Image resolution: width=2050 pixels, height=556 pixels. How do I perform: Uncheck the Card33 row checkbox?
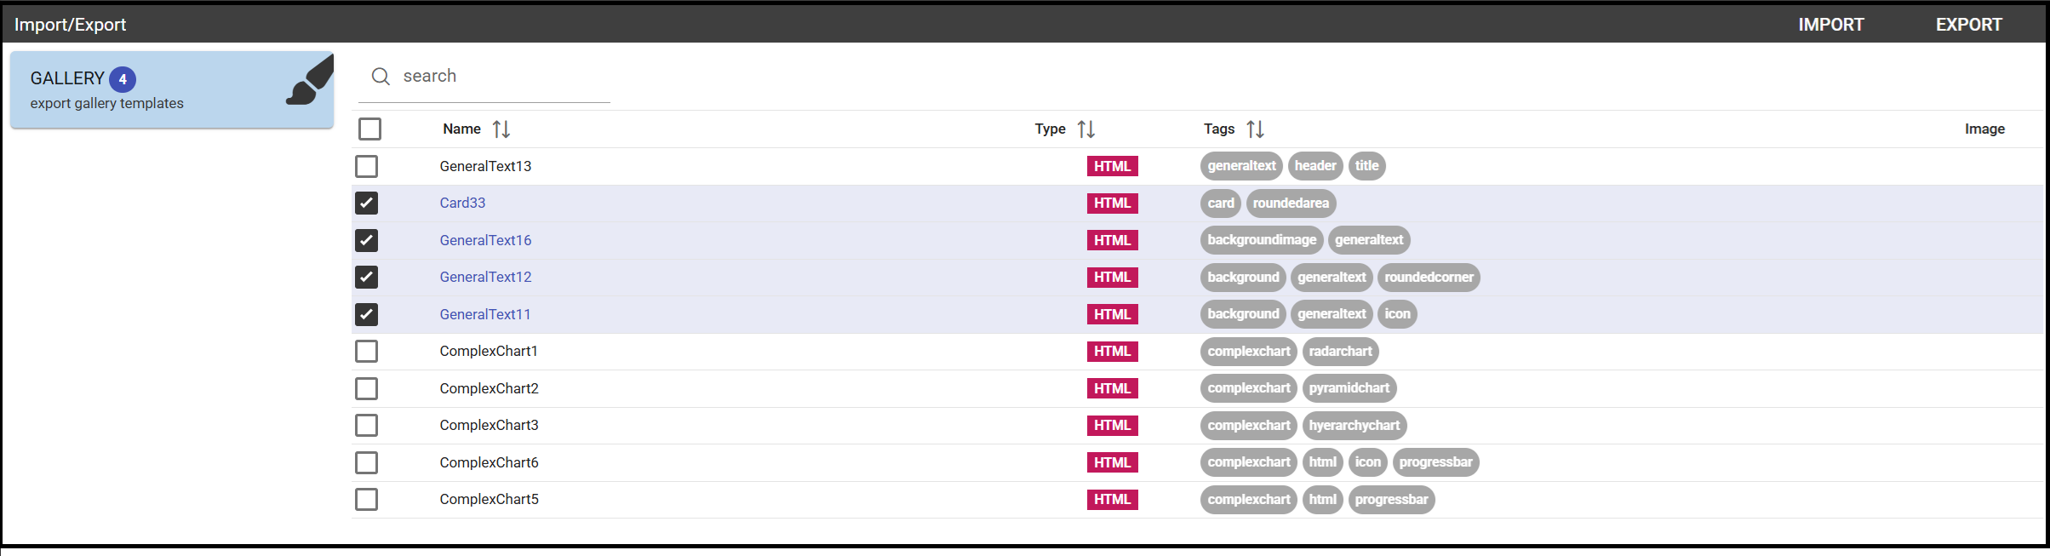tap(367, 203)
